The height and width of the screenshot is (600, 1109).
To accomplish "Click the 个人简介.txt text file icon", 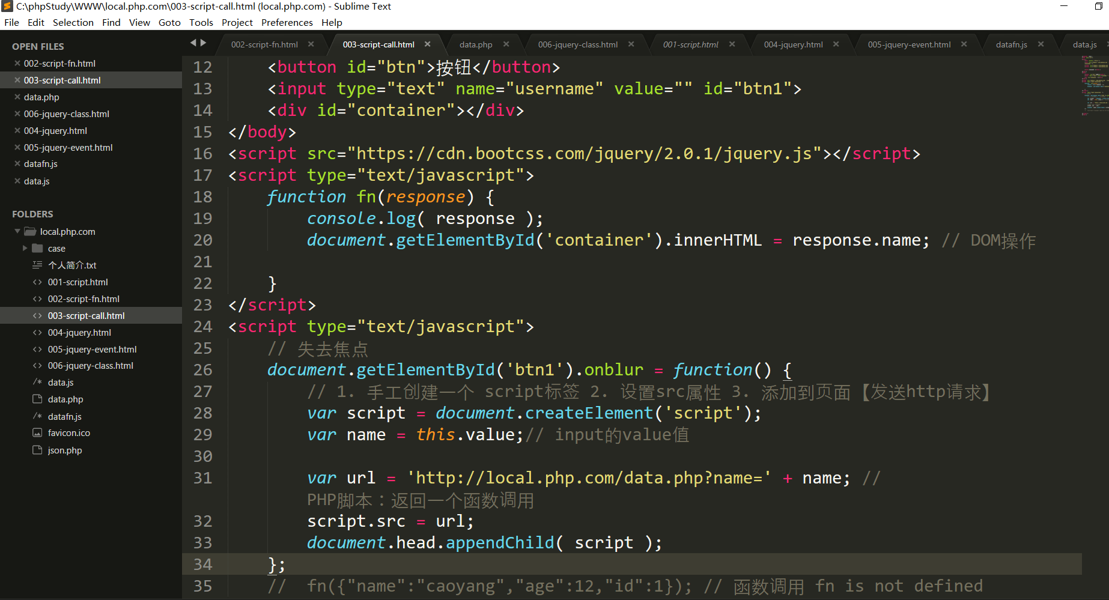I will pyautogui.click(x=37, y=265).
